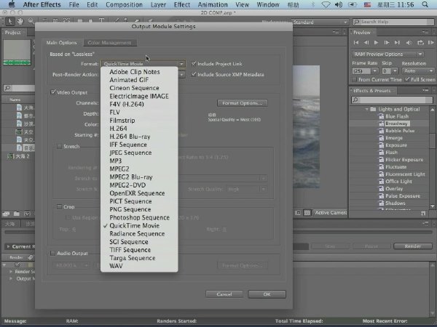Screen dimensions: 437x327
Task: Click the Project panel search icon
Action: (x=7, y=88)
